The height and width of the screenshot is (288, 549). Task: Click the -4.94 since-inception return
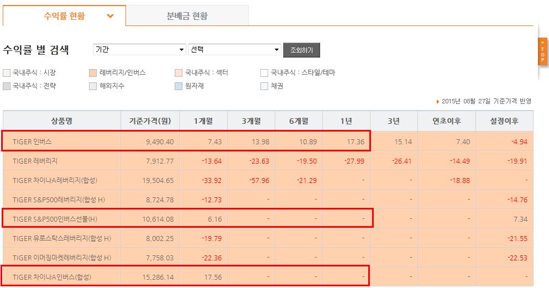point(519,142)
